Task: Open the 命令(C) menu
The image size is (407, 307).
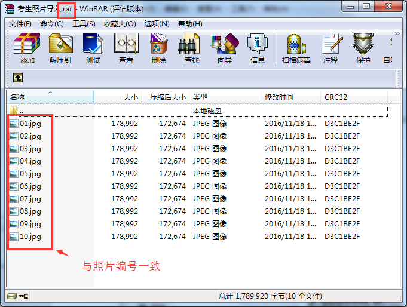Action: click(x=51, y=24)
